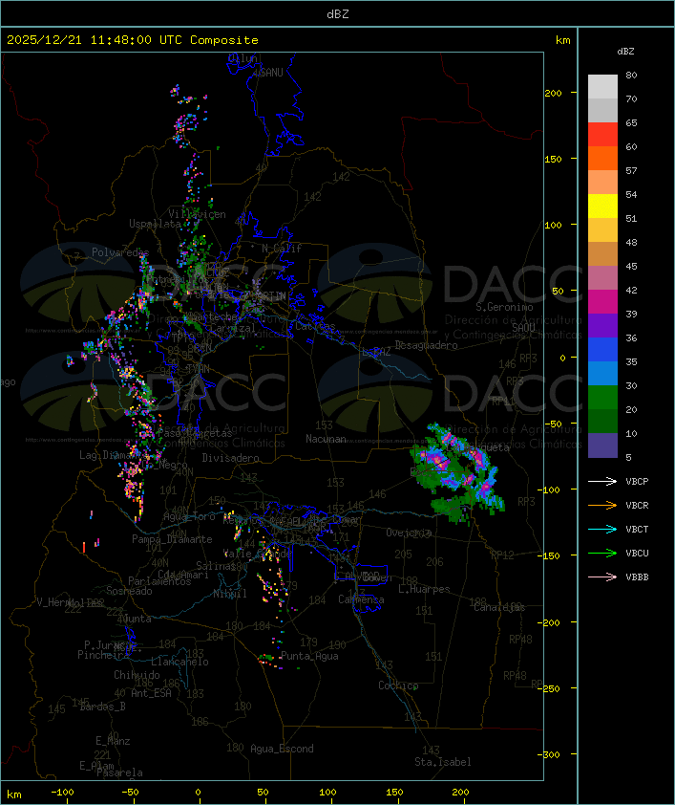Click the VBCP legend label

[x=637, y=482]
